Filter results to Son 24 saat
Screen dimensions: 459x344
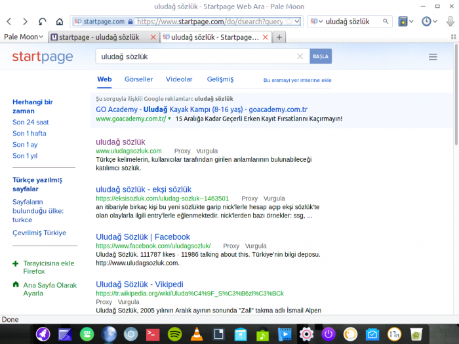pyautogui.click(x=30, y=122)
